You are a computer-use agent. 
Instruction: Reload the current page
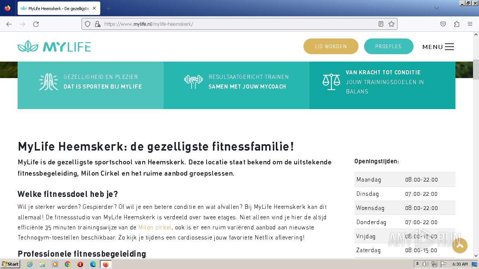pos(36,24)
